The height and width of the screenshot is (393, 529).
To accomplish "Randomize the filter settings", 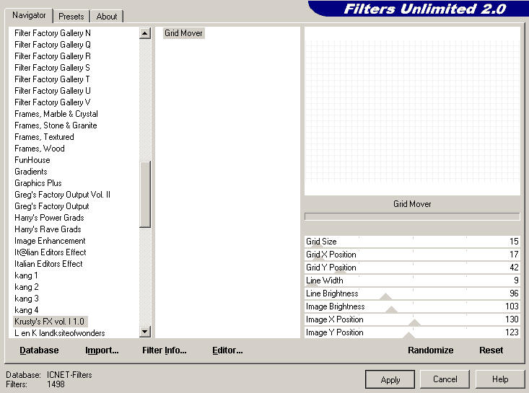I will coord(430,350).
